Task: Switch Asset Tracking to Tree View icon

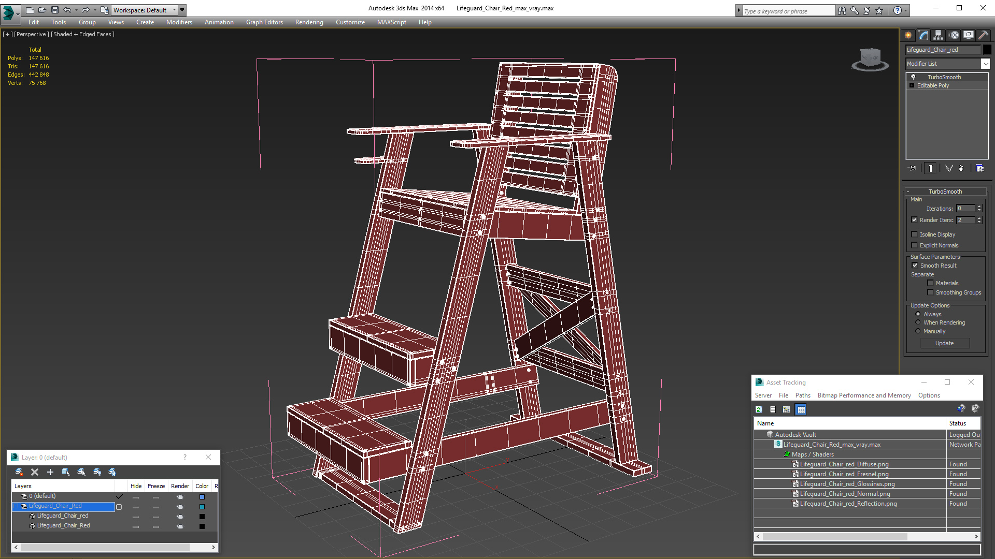Action: [787, 409]
